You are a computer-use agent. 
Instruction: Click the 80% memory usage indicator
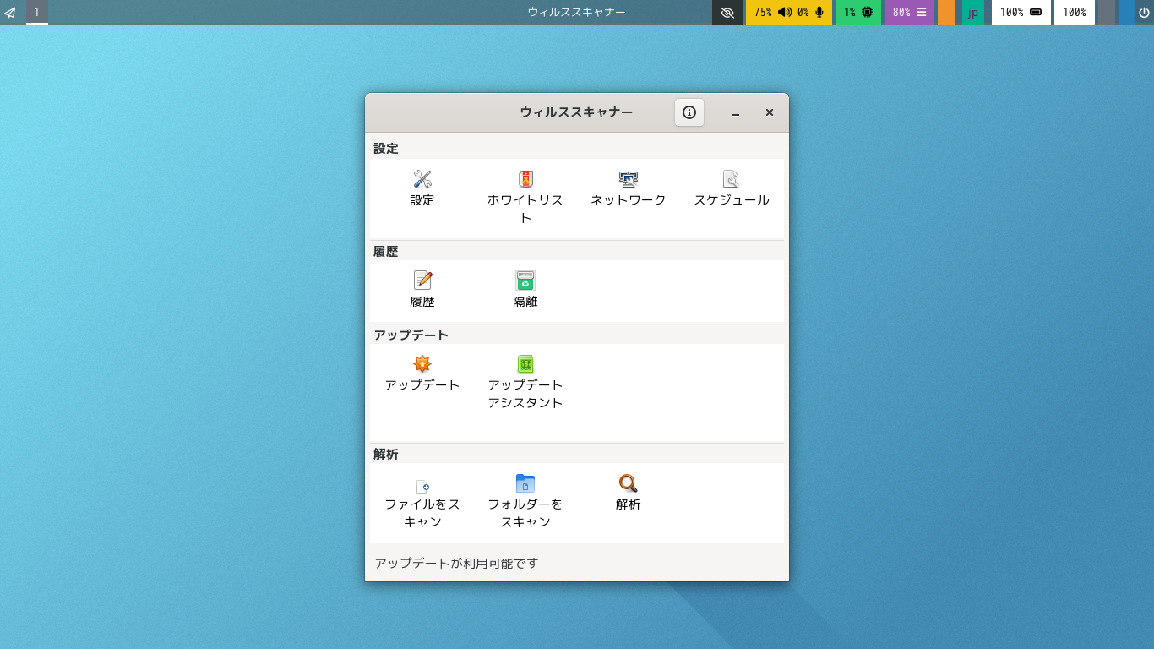(910, 13)
